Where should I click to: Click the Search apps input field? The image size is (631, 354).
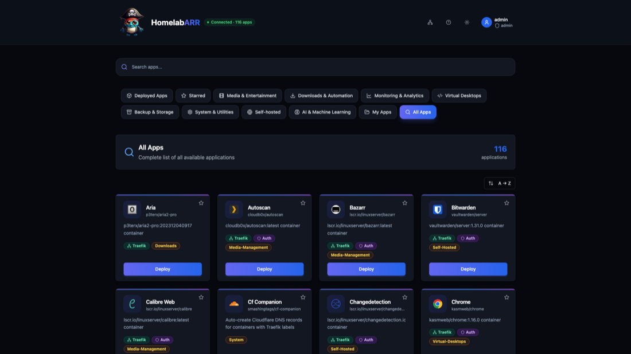coord(315,67)
